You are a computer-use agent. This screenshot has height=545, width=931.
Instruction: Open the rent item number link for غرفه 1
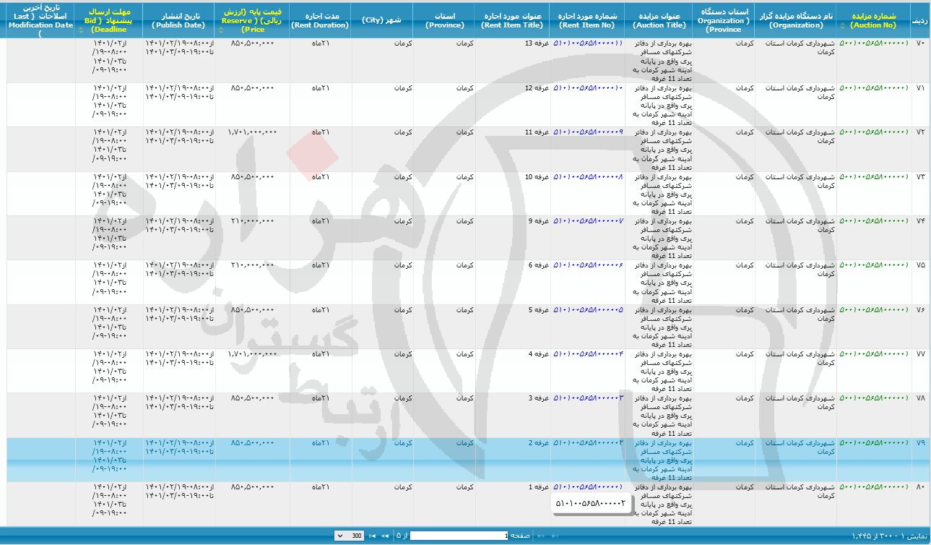point(587,486)
